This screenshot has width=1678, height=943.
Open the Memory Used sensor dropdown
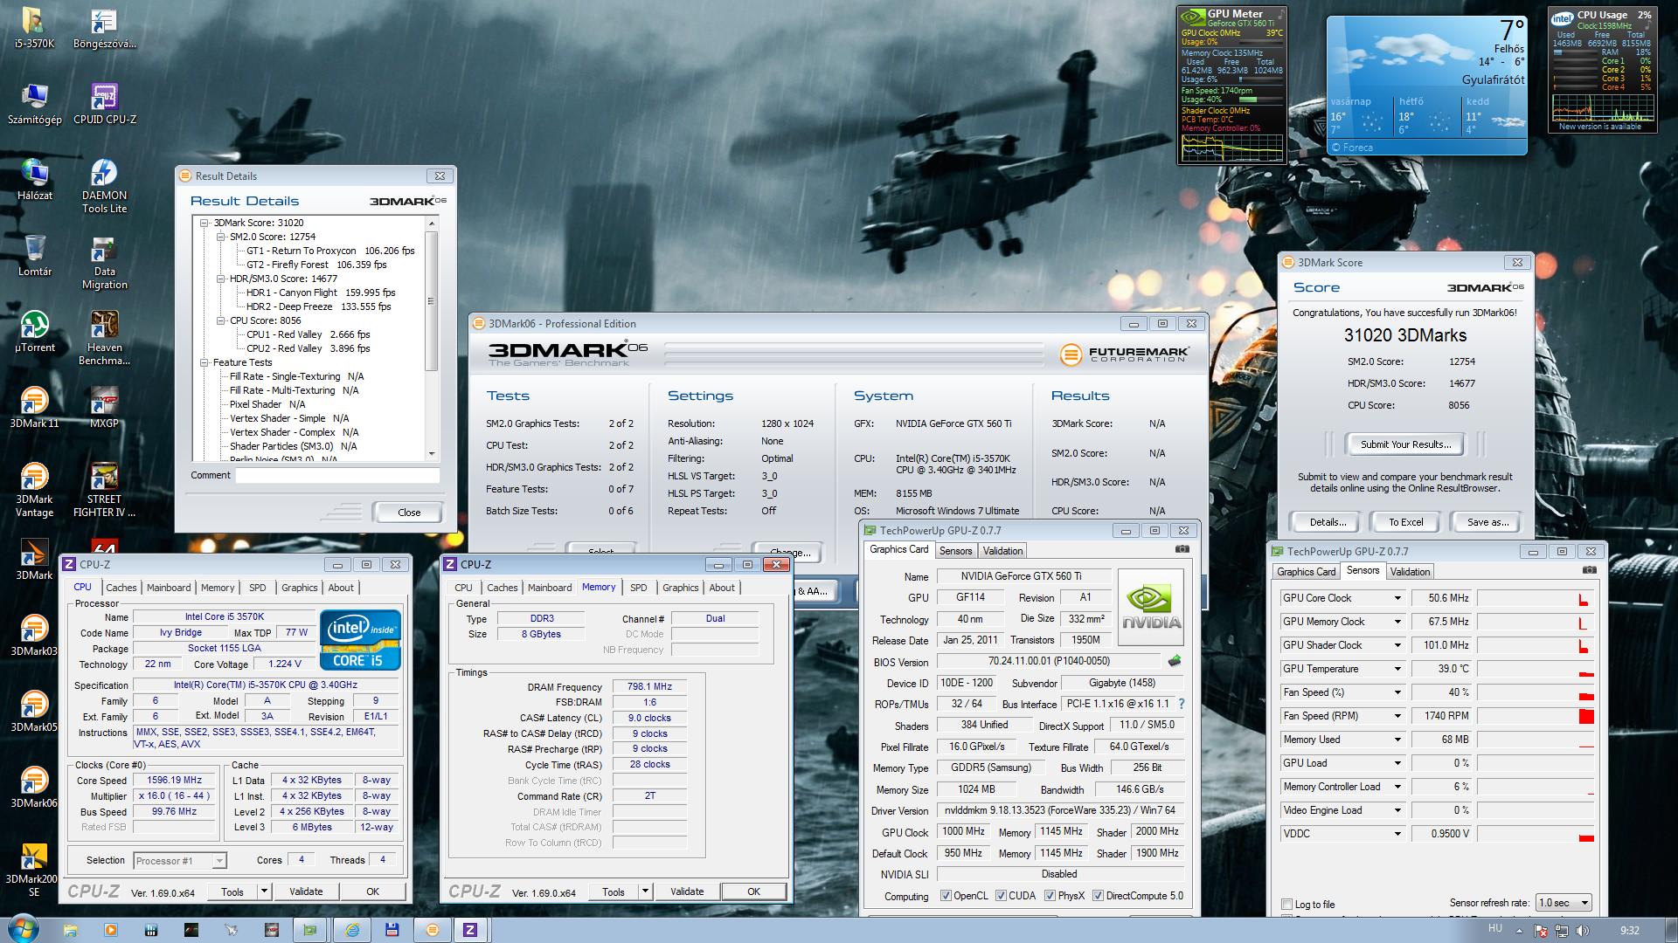[1397, 740]
